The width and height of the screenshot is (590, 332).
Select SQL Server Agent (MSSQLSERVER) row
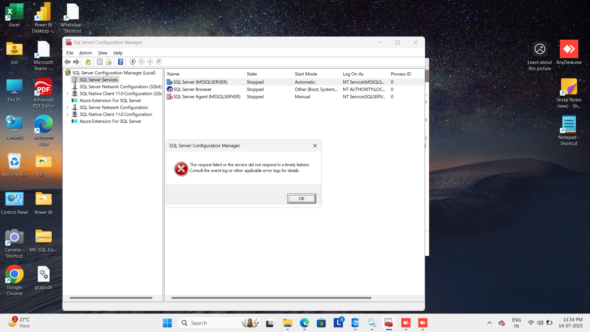[294, 97]
